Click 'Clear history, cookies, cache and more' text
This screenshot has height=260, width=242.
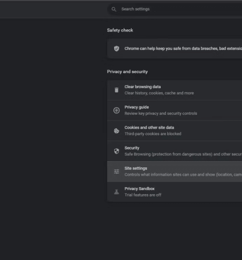tap(159, 93)
